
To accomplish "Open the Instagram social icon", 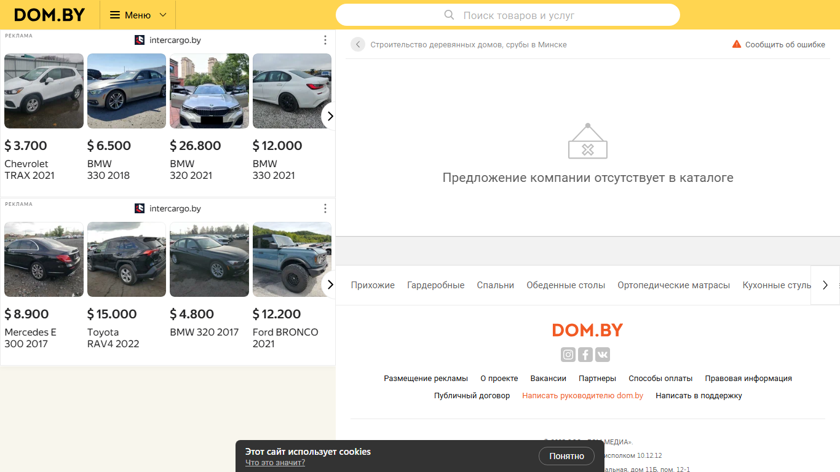I will tap(568, 355).
